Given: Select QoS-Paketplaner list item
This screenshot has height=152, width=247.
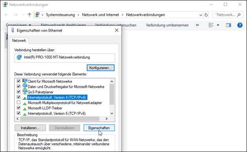Looking at the screenshot, I should point(40,92).
